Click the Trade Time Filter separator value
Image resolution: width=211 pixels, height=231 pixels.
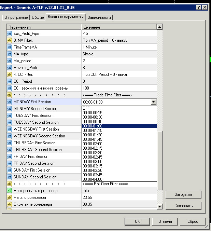coord(107,95)
